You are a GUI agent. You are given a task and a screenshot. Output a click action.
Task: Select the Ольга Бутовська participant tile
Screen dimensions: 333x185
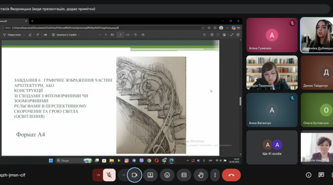[x=317, y=110]
